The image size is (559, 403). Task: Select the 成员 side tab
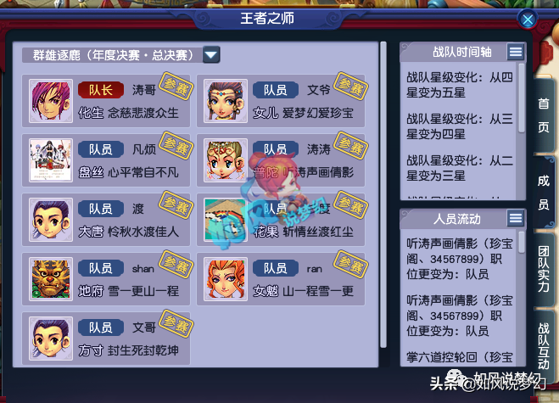pos(544,193)
